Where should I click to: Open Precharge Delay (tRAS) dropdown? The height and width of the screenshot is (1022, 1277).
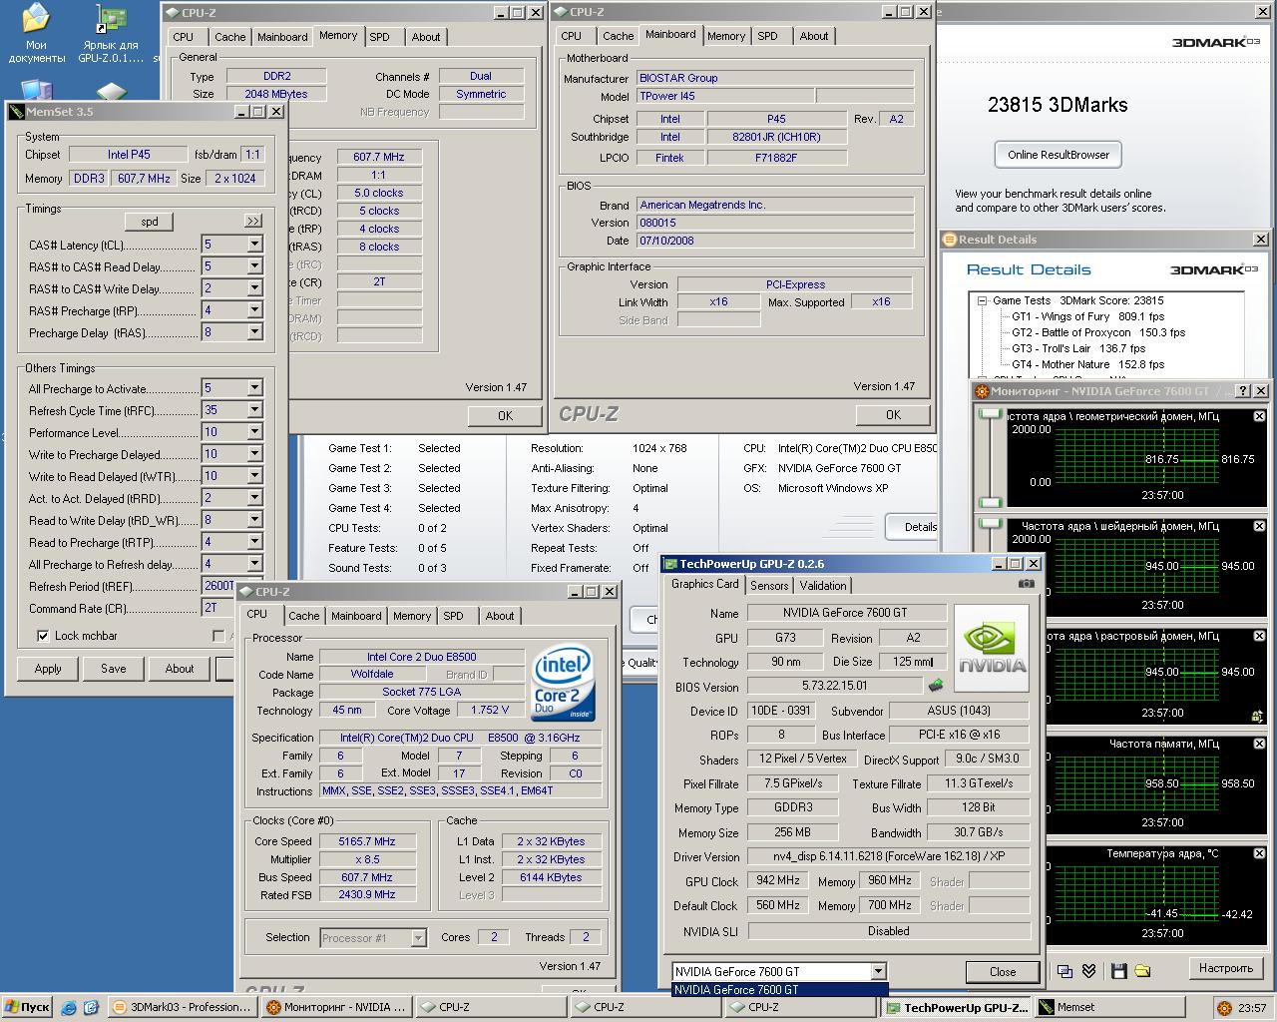(x=254, y=332)
